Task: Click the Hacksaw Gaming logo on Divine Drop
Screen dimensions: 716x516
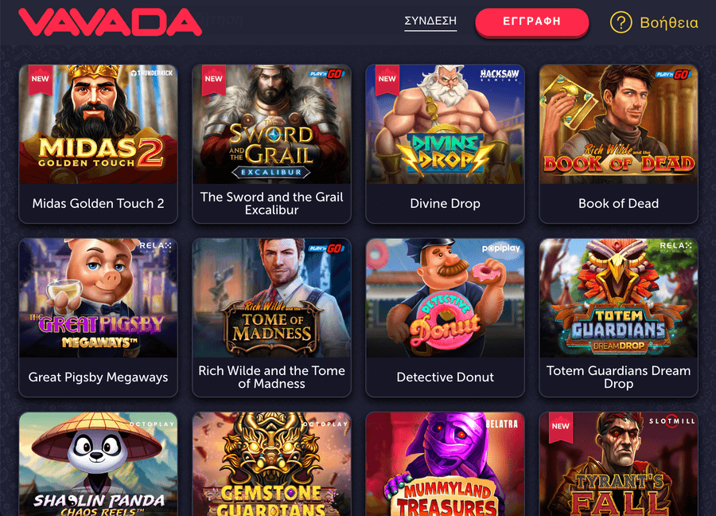Action: (x=499, y=76)
